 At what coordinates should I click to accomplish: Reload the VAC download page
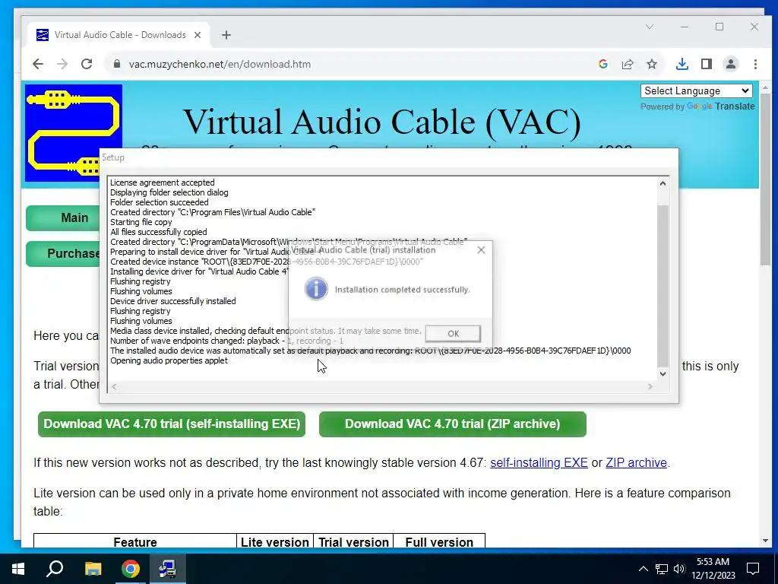[x=87, y=64]
